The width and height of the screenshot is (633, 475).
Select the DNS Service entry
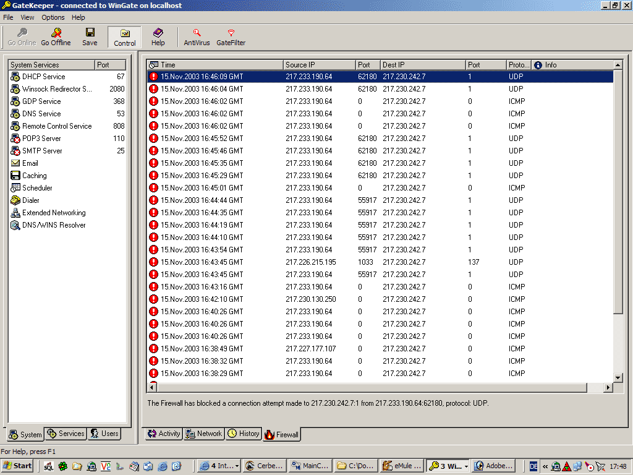pos(67,114)
